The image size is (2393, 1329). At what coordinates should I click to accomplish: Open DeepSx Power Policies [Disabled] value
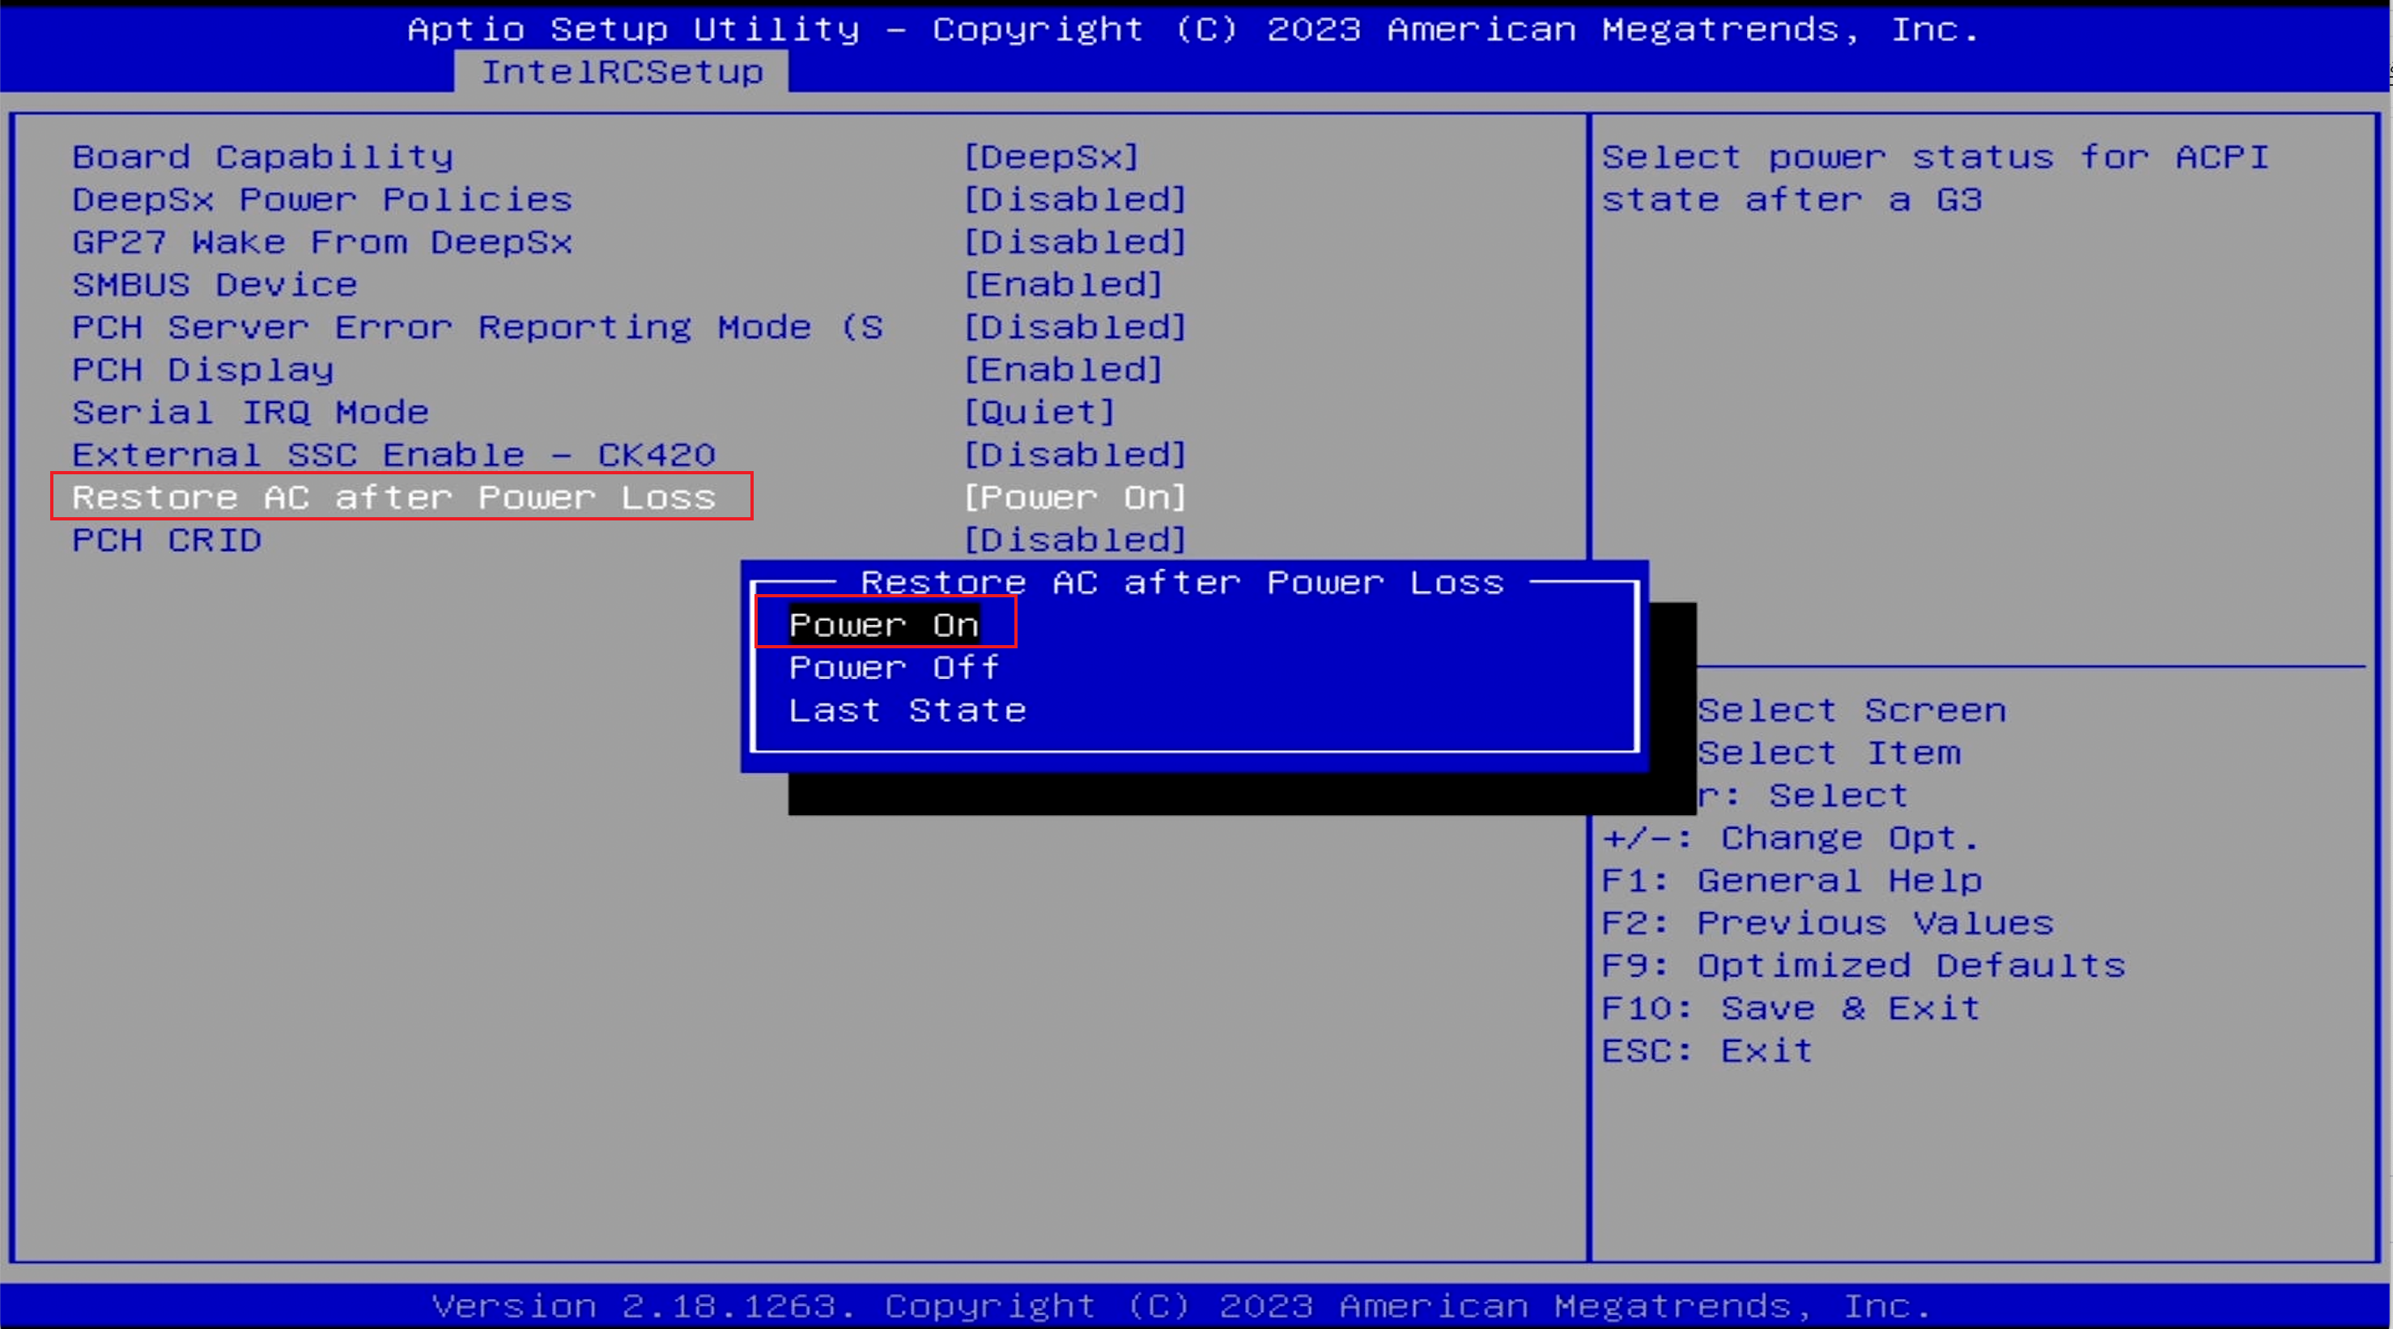[x=1075, y=200]
